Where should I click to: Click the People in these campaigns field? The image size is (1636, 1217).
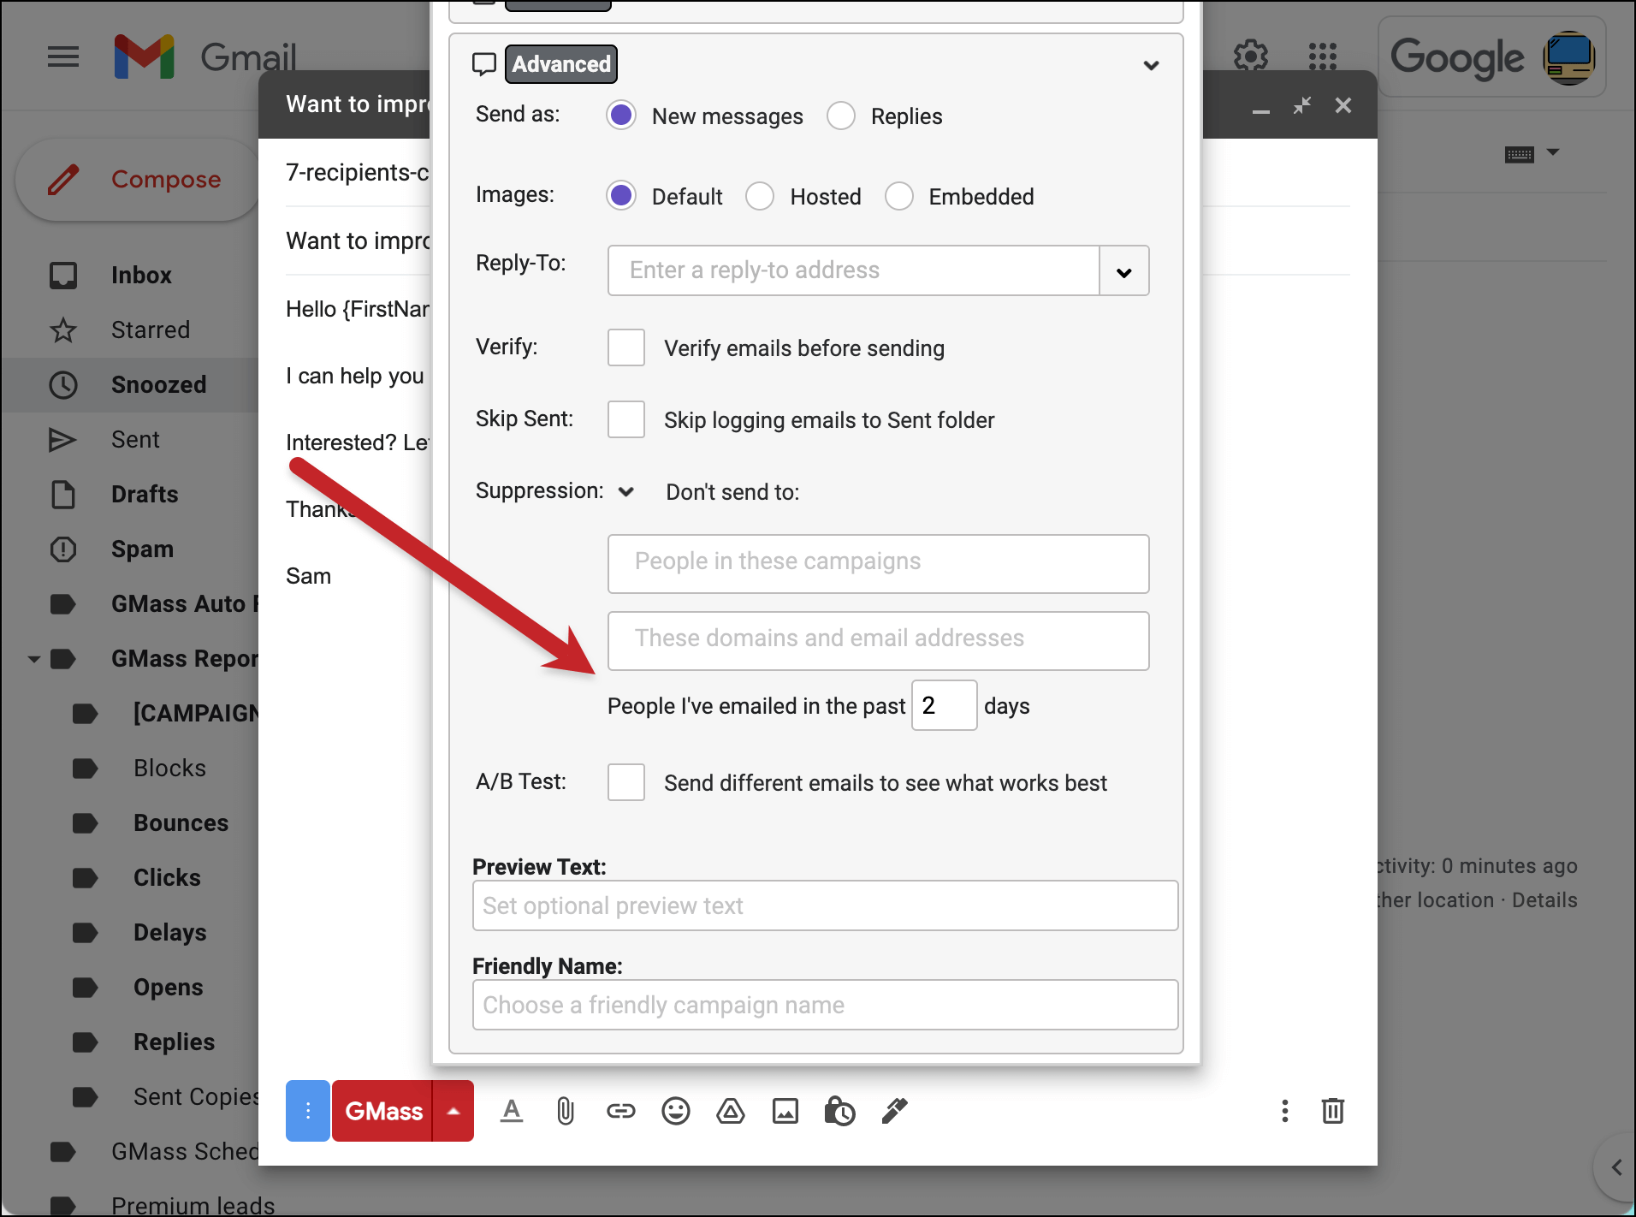tap(878, 563)
